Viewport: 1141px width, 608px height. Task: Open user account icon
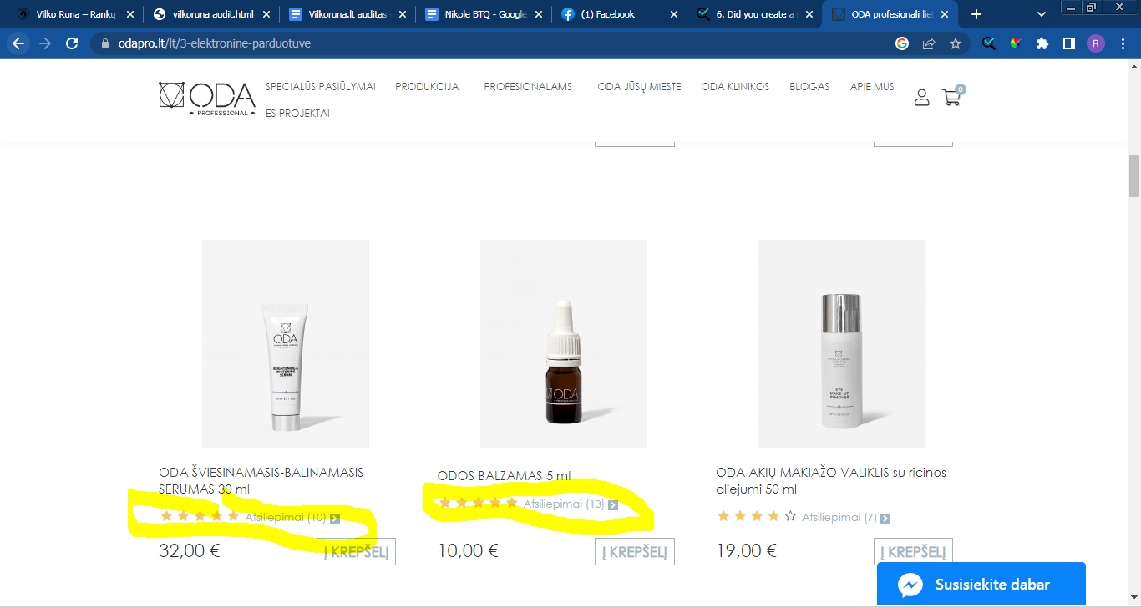click(922, 98)
